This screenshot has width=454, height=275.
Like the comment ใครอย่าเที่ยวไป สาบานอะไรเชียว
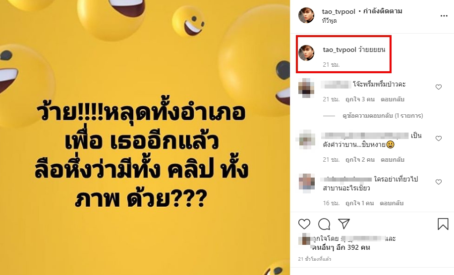click(x=438, y=182)
